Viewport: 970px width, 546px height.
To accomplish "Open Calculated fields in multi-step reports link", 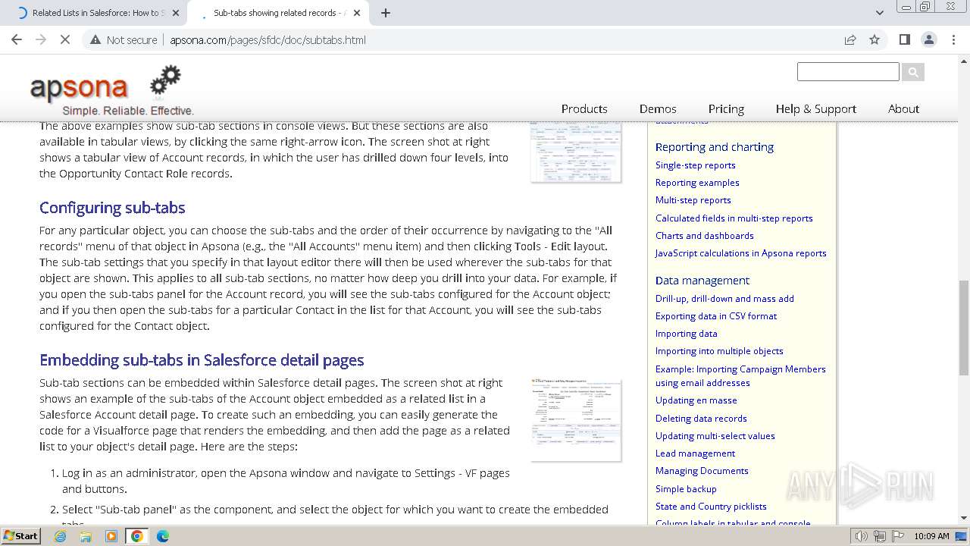I will tap(734, 218).
